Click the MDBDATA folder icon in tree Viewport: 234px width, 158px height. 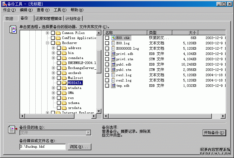(x=64, y=83)
